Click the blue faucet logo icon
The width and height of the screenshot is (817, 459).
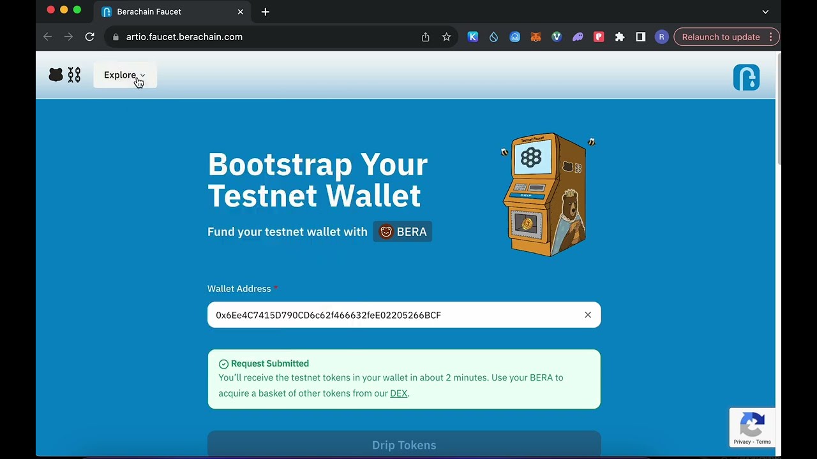pyautogui.click(x=746, y=77)
